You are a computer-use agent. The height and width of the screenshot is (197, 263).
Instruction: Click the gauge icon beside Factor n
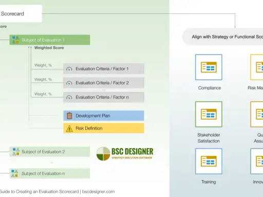coord(69,97)
